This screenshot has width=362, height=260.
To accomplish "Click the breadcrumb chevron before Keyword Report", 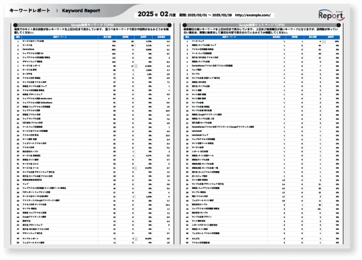I will pyautogui.click(x=57, y=10).
